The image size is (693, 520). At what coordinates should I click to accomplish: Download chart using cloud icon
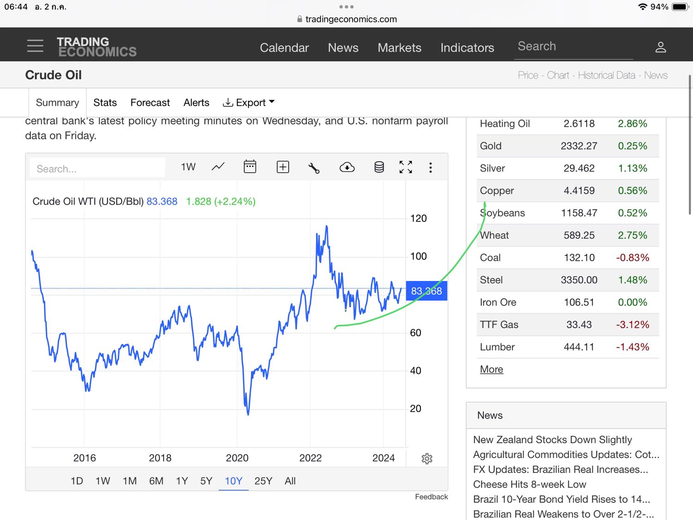tap(347, 167)
